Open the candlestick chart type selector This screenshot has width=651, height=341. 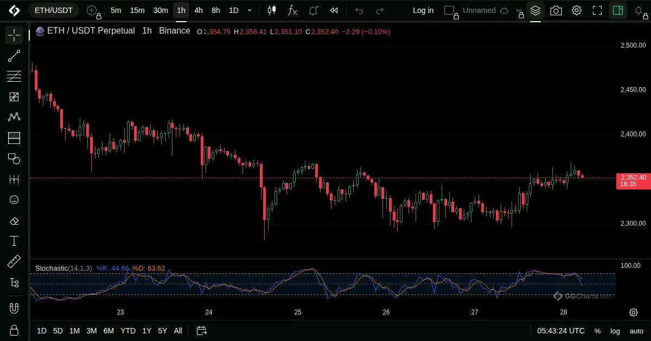click(272, 10)
